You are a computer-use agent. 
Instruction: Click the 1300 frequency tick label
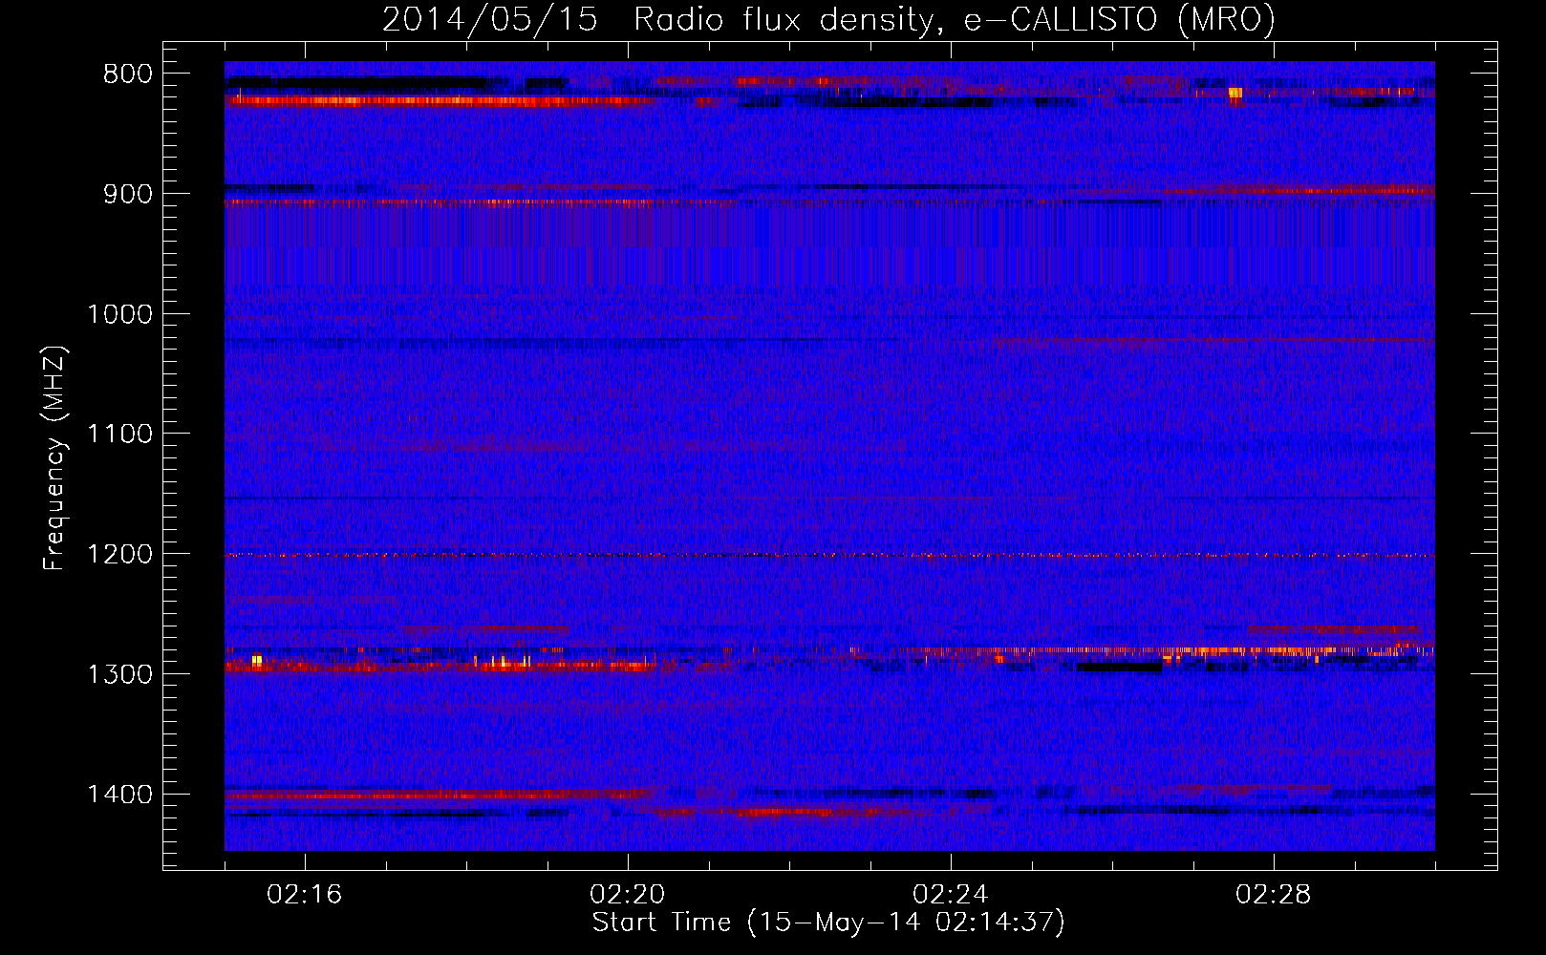119,674
